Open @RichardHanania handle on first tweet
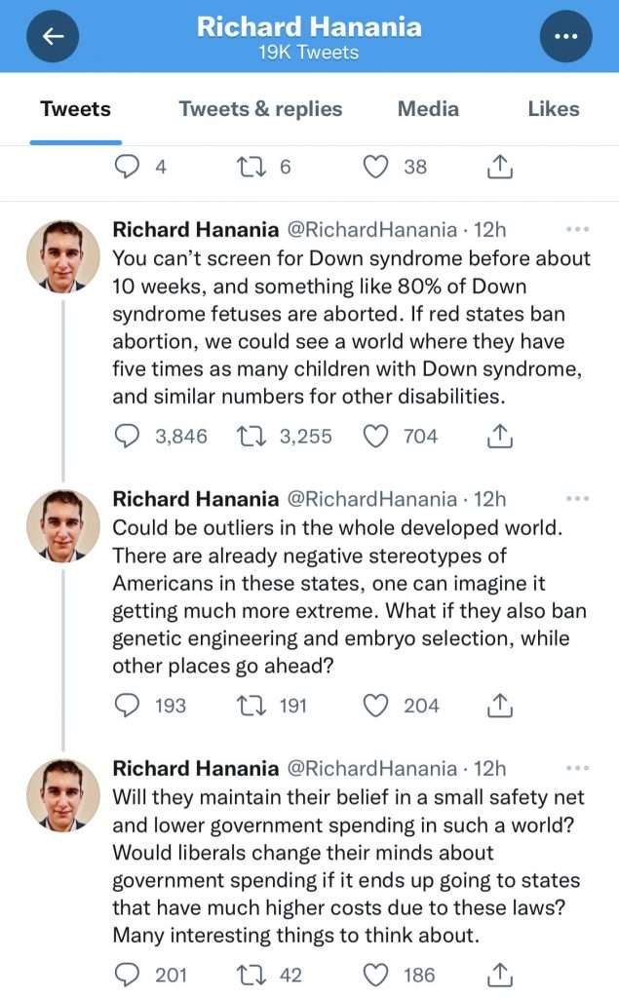619x998 pixels. 372,229
